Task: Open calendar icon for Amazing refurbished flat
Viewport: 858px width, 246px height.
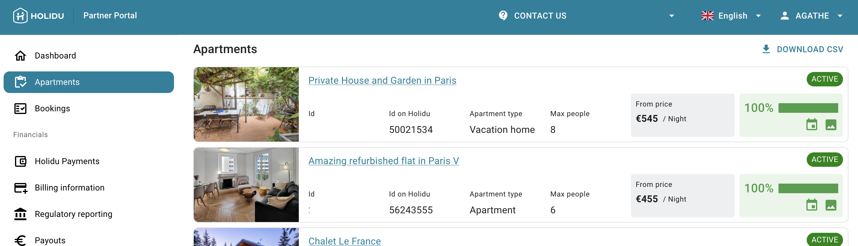Action: click(811, 205)
